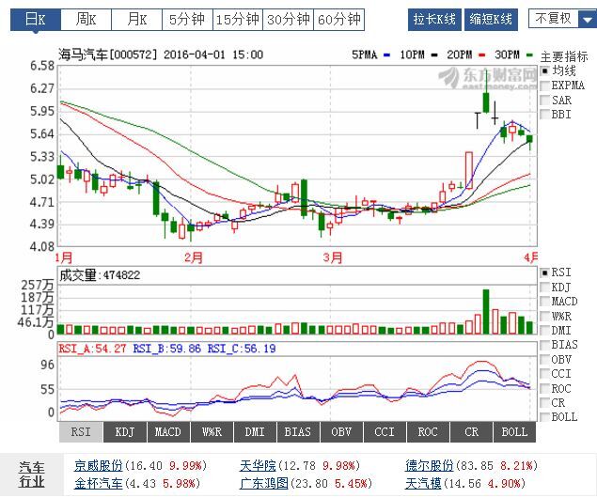
Task: Click the 30PM green legend swatch
Action: tap(529, 54)
